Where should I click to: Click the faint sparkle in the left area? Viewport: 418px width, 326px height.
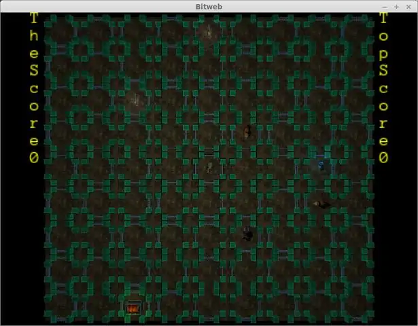(135, 100)
